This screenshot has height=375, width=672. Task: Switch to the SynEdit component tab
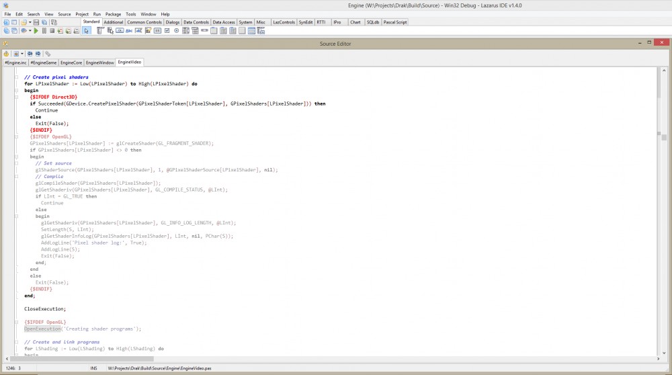[x=307, y=22]
